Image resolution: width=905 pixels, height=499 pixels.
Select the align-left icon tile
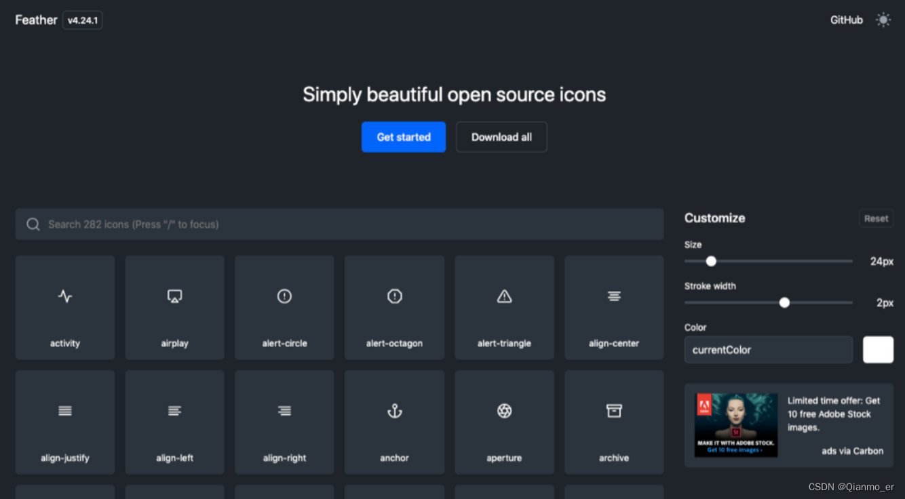pyautogui.click(x=175, y=422)
